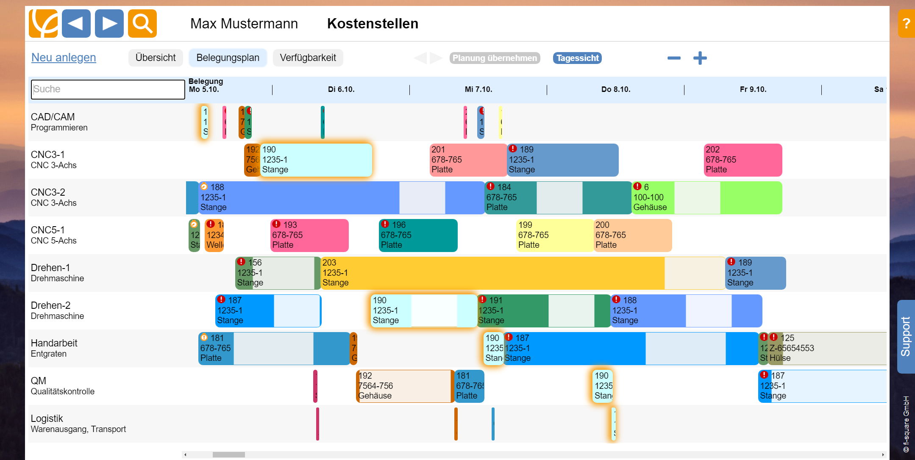The height and width of the screenshot is (460, 915).
Task: Click the orange logo home icon
Action: [x=43, y=24]
